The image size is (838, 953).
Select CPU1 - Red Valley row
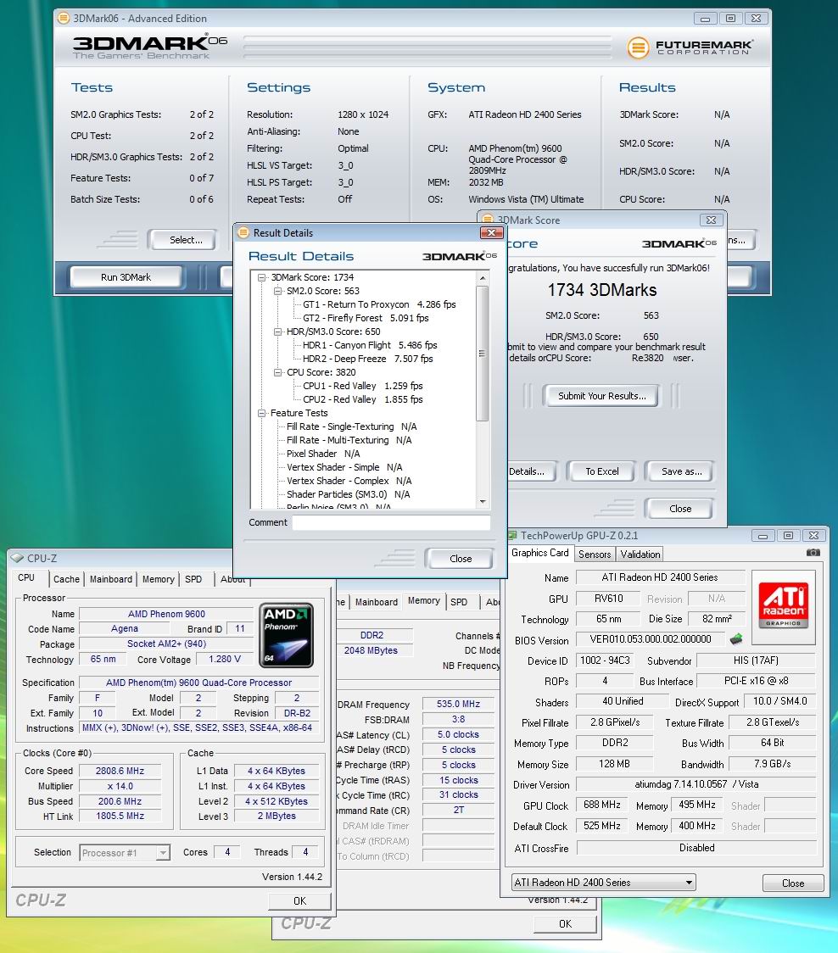362,386
